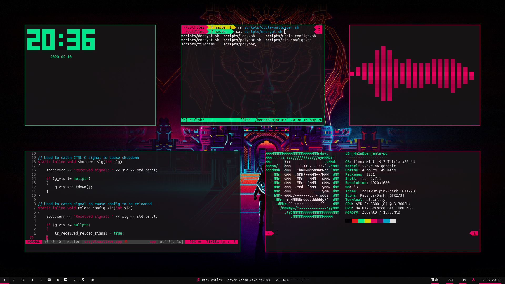
Task: Click the 'Uptime: 4 hours, 49 mins' line
Action: (371, 170)
